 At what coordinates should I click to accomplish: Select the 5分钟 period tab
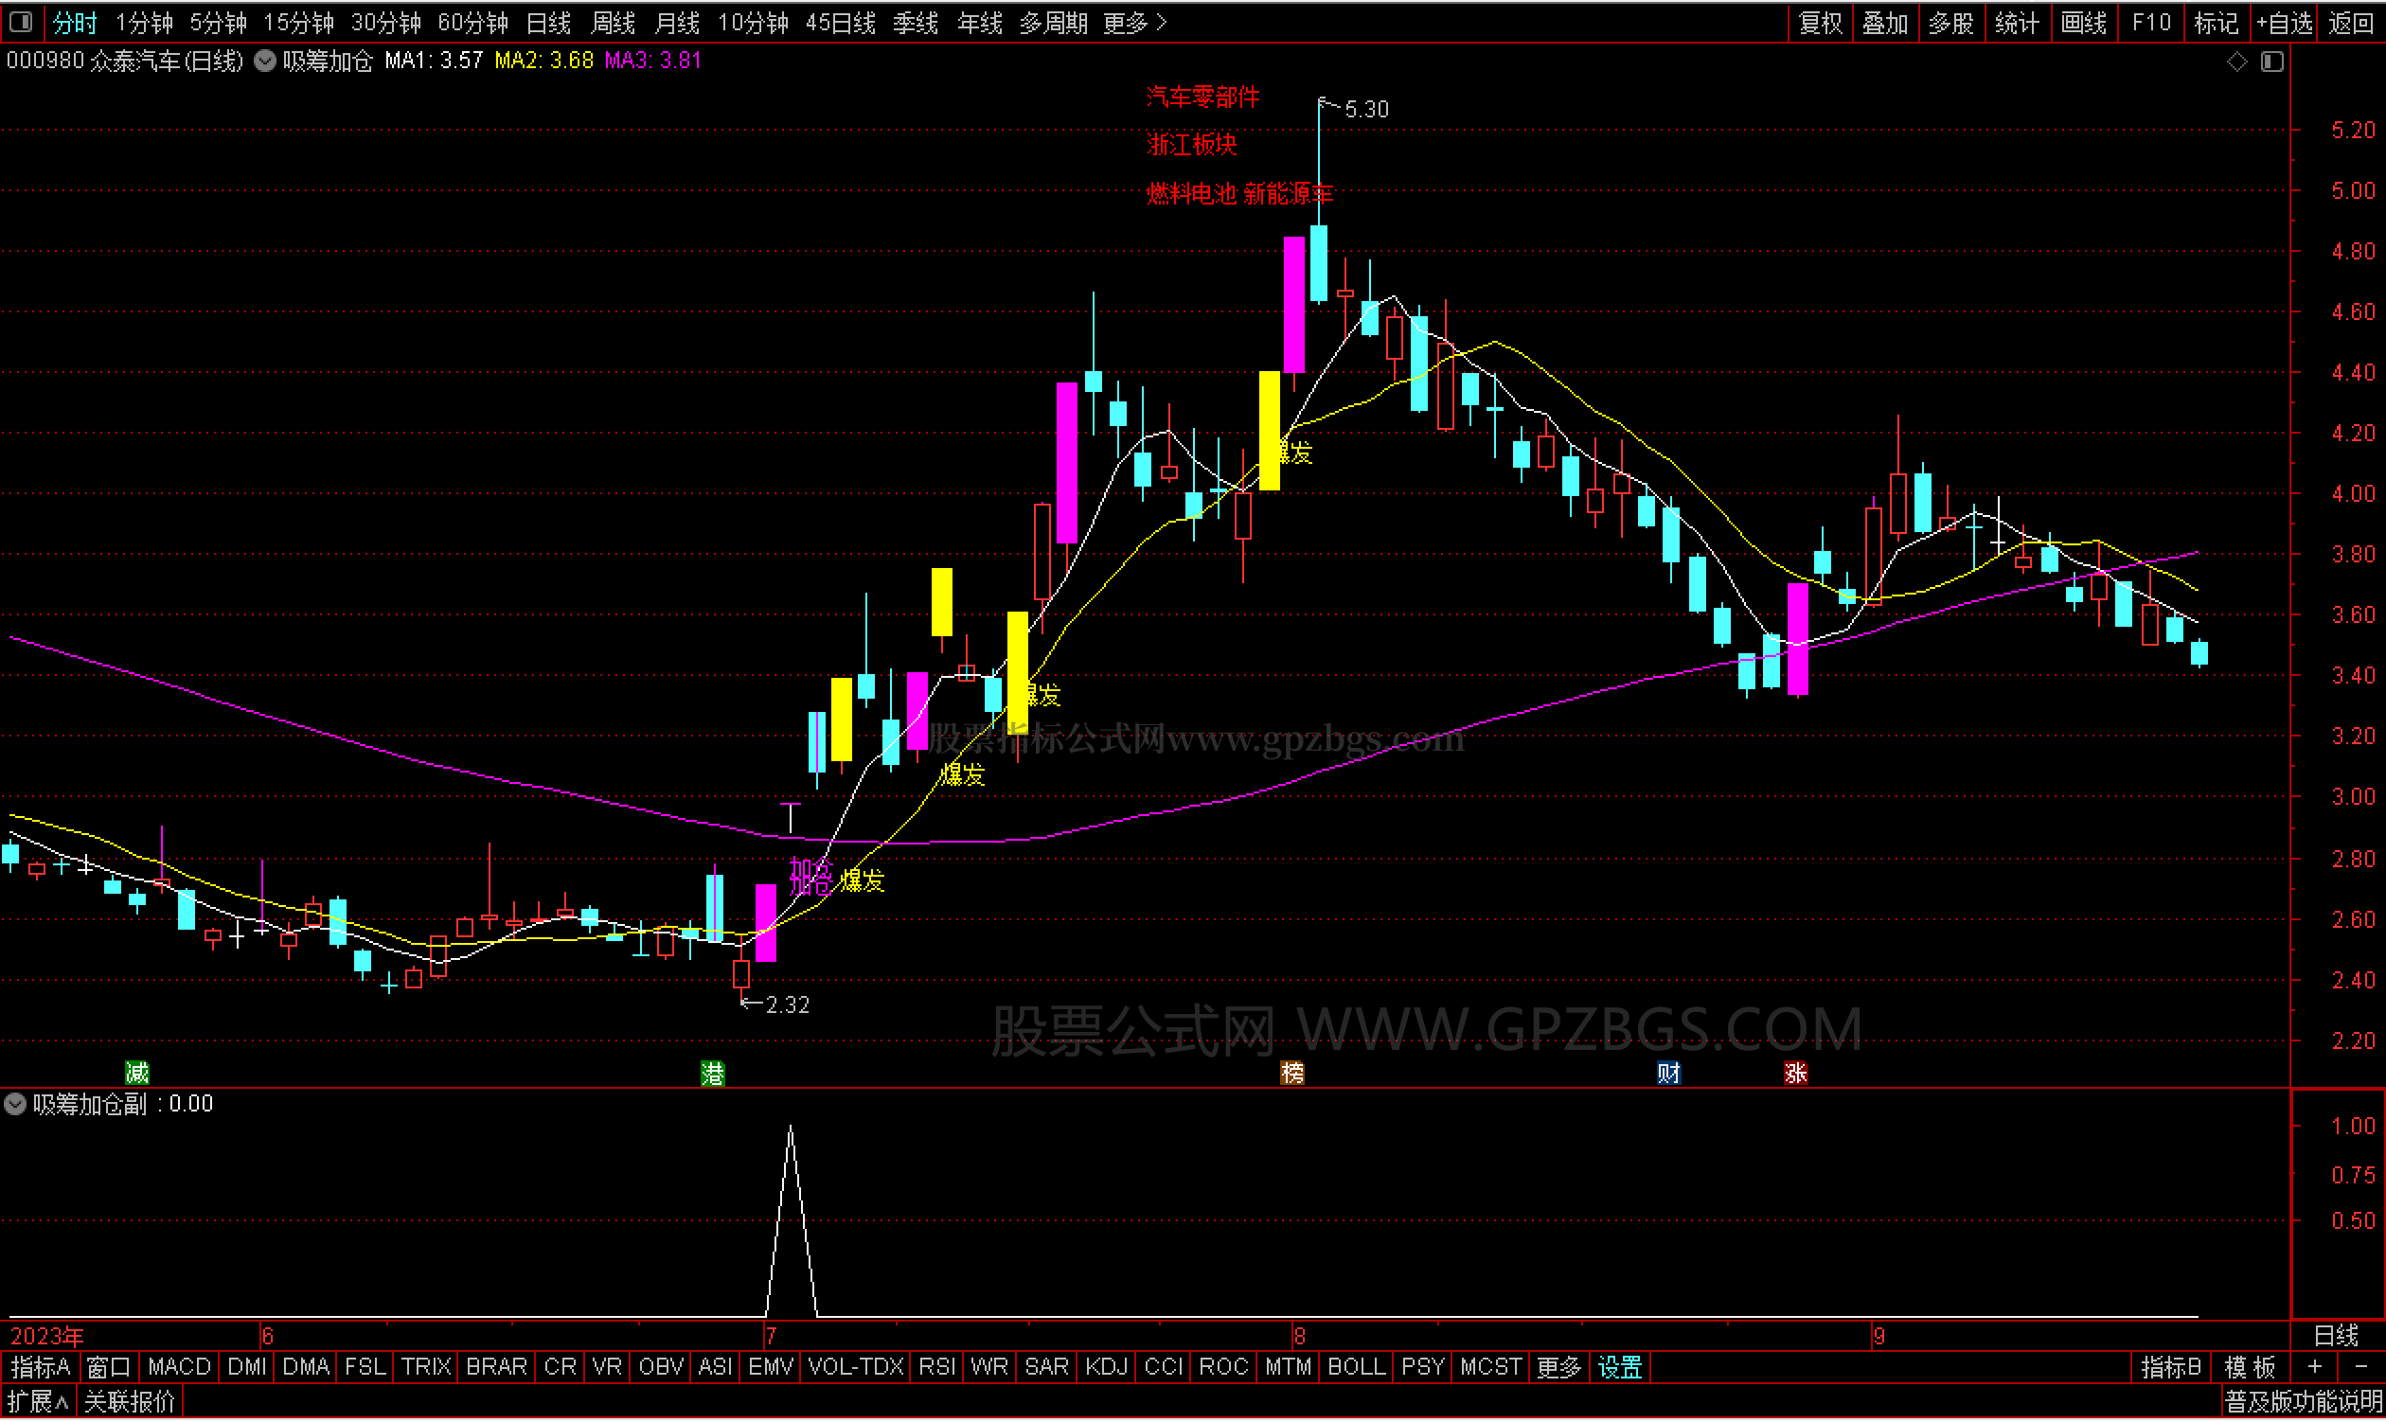point(218,22)
